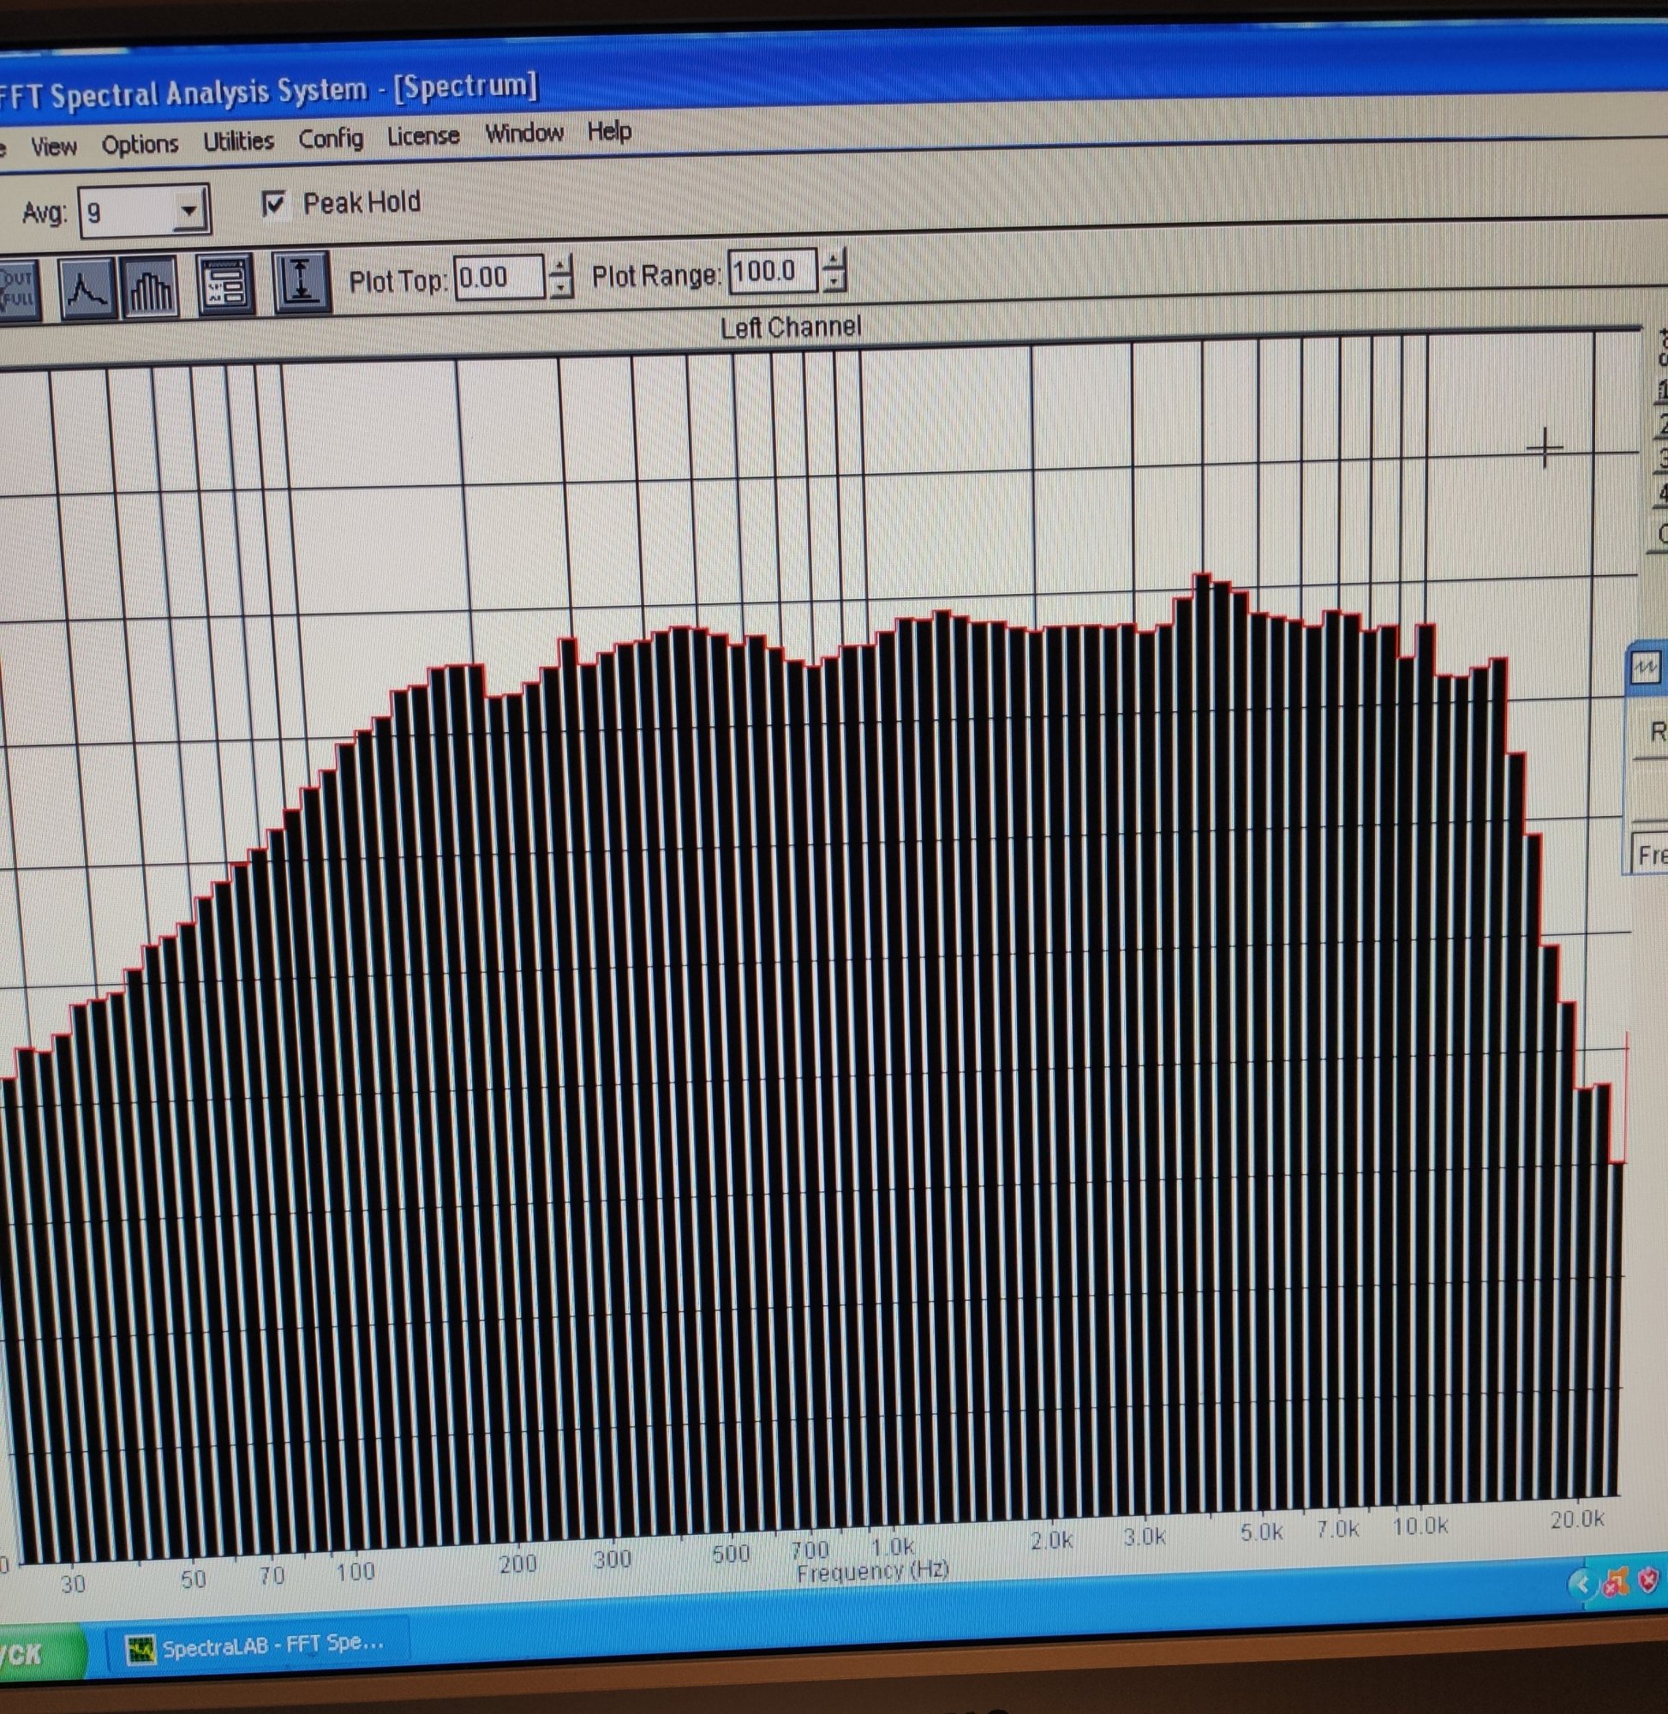Click the 1.0k frequency axis label
Viewport: 1668px width, 1714px height.
(x=893, y=1548)
